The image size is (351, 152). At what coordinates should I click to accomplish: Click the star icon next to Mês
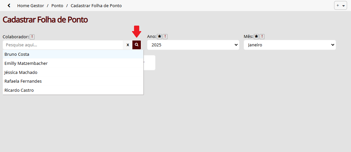pyautogui.click(x=256, y=37)
